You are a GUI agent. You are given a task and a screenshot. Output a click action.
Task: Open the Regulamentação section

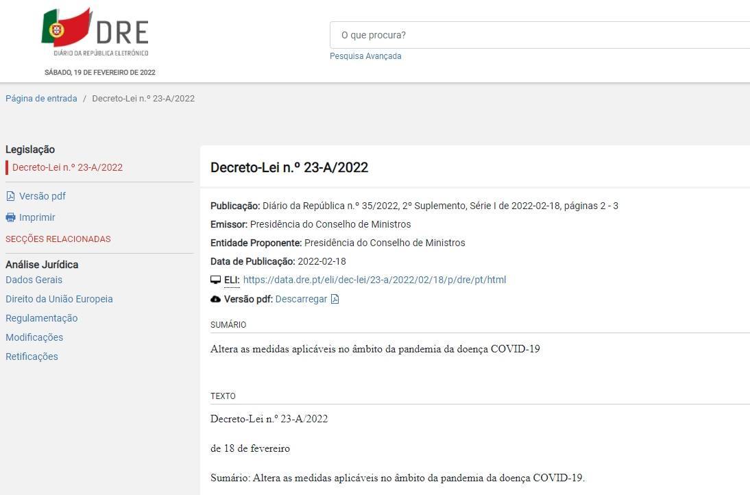(41, 318)
